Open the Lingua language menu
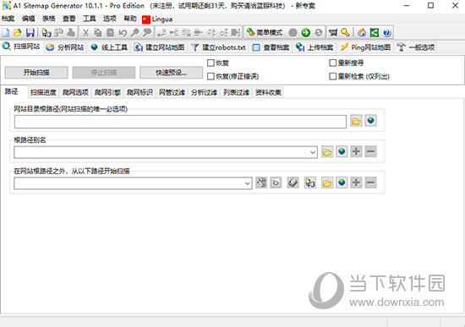Screen dimensions: 465x327 click(x=157, y=19)
